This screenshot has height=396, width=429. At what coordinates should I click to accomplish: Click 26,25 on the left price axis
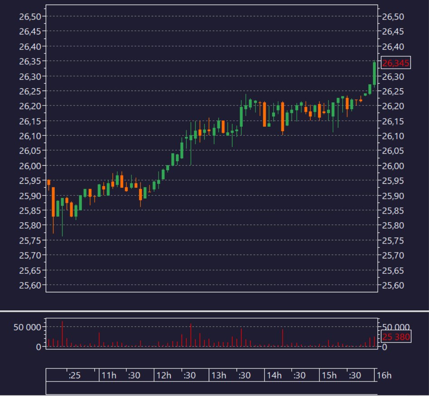coord(30,91)
